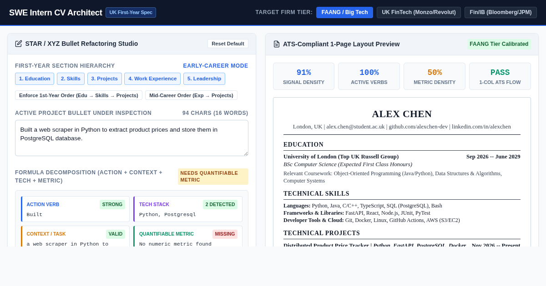Switch to Mid-Career Order option
Image resolution: width=546 pixels, height=286 pixels.
191,95
